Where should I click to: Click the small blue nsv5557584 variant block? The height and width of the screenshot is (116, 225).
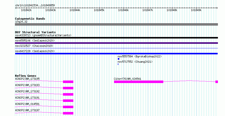119,59
